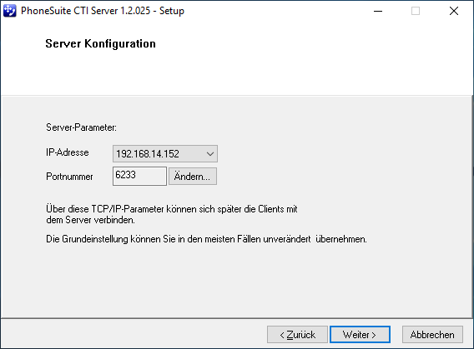The width and height of the screenshot is (474, 349).
Task: Continue with the Weiter button
Action: (x=360, y=335)
